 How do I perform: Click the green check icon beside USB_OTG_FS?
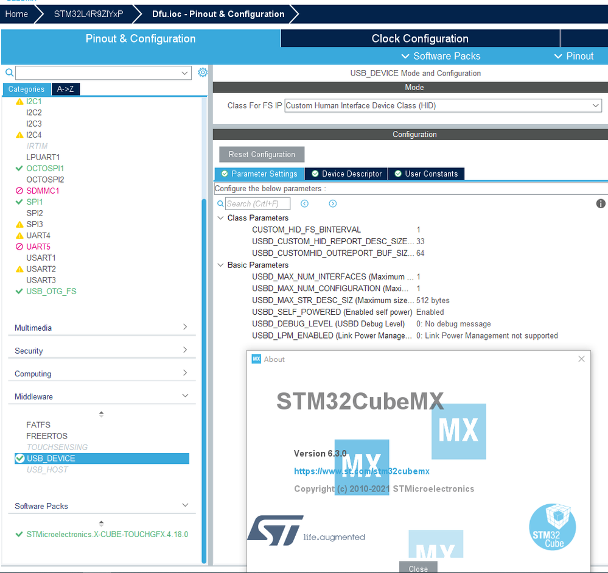coord(19,291)
